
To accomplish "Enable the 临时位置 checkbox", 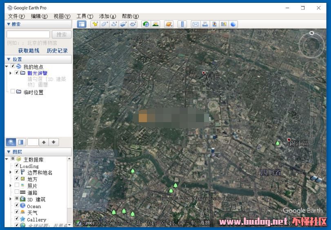I will click(13, 92).
